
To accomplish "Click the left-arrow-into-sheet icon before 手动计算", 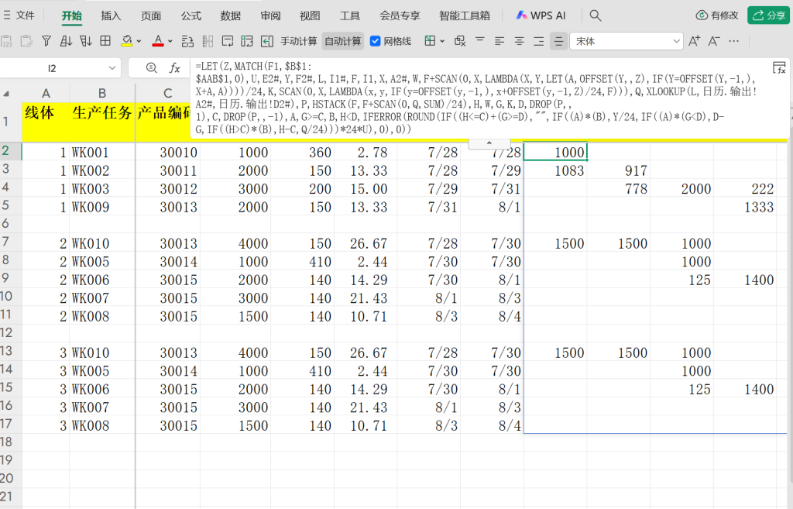I will pos(267,41).
